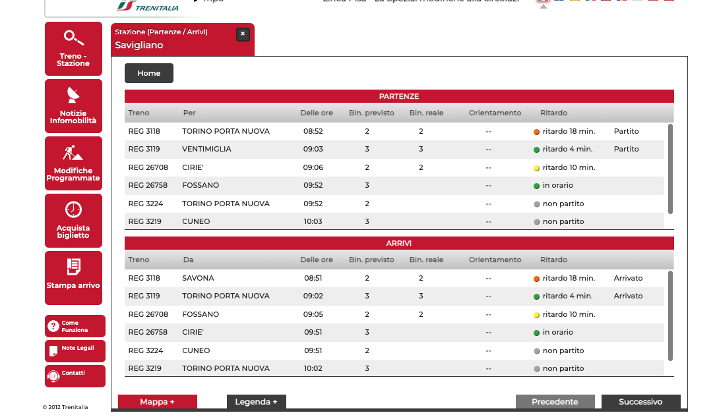715x417 pixels.
Task: Click the Home button
Action: (x=149, y=73)
